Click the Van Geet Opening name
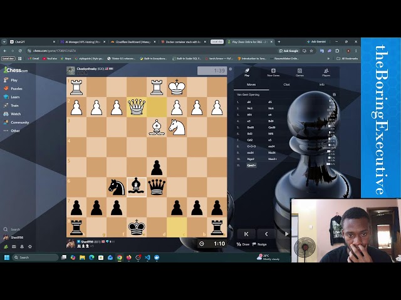Viewport: 401px width, 300px height. click(248, 94)
